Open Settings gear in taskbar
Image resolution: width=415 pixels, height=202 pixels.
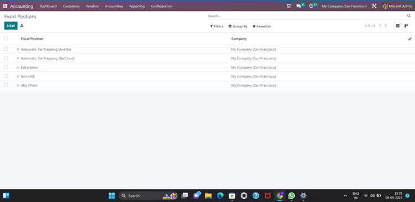304,195
